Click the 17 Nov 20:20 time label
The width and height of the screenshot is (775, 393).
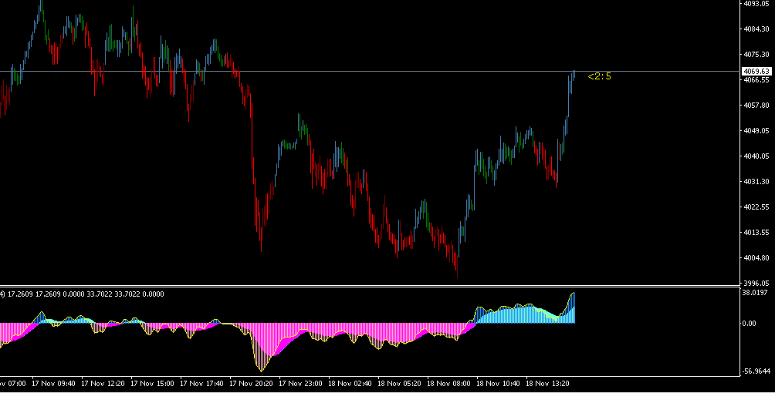click(x=251, y=383)
